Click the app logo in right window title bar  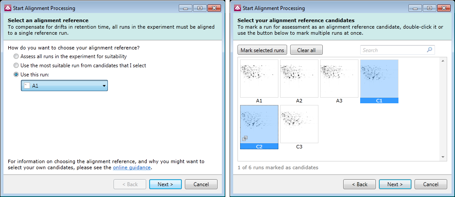tap(238, 8)
